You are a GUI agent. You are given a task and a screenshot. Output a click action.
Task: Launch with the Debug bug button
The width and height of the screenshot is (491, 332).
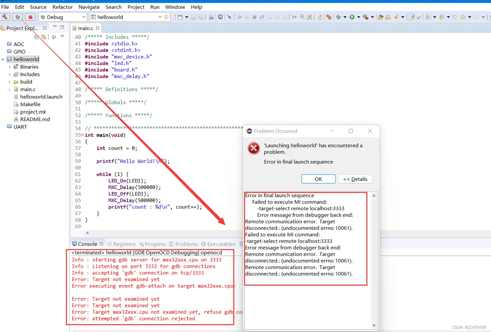click(18, 17)
